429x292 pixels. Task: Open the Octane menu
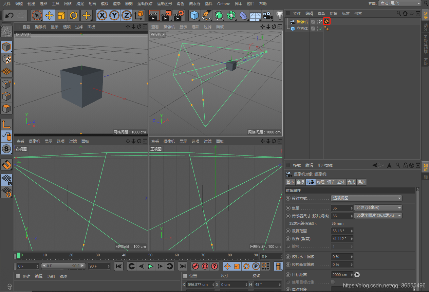point(224,4)
